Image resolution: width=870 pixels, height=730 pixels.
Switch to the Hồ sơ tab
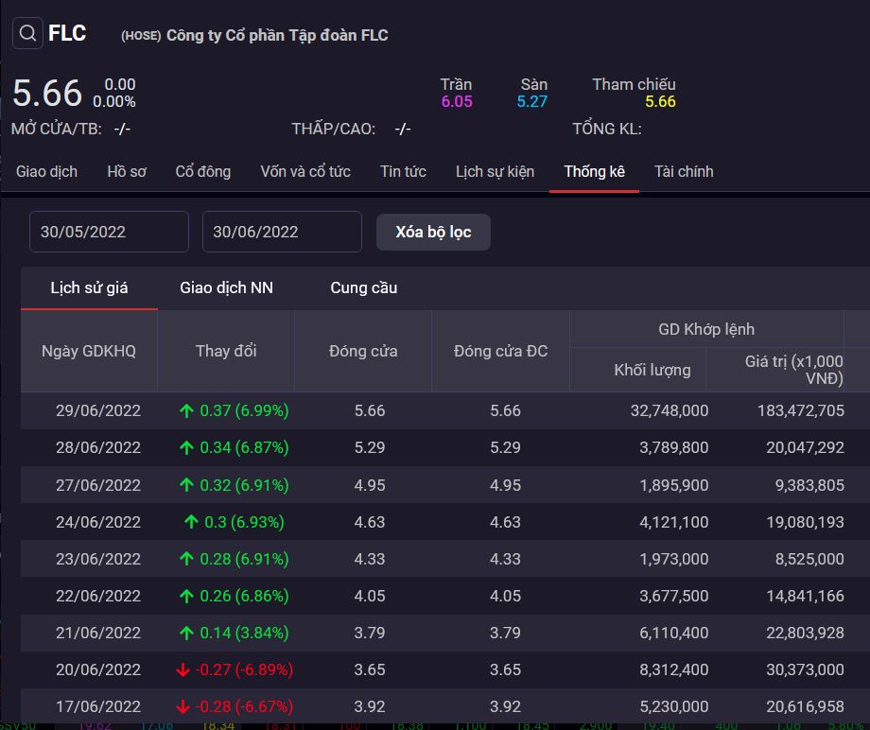coord(127,171)
